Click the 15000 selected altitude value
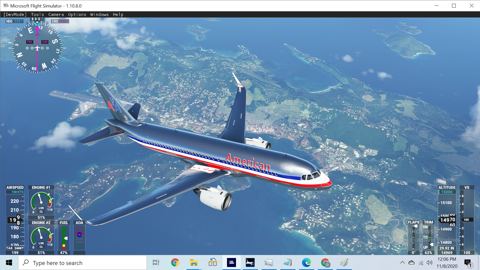The image size is (480, 270). pyautogui.click(x=447, y=192)
